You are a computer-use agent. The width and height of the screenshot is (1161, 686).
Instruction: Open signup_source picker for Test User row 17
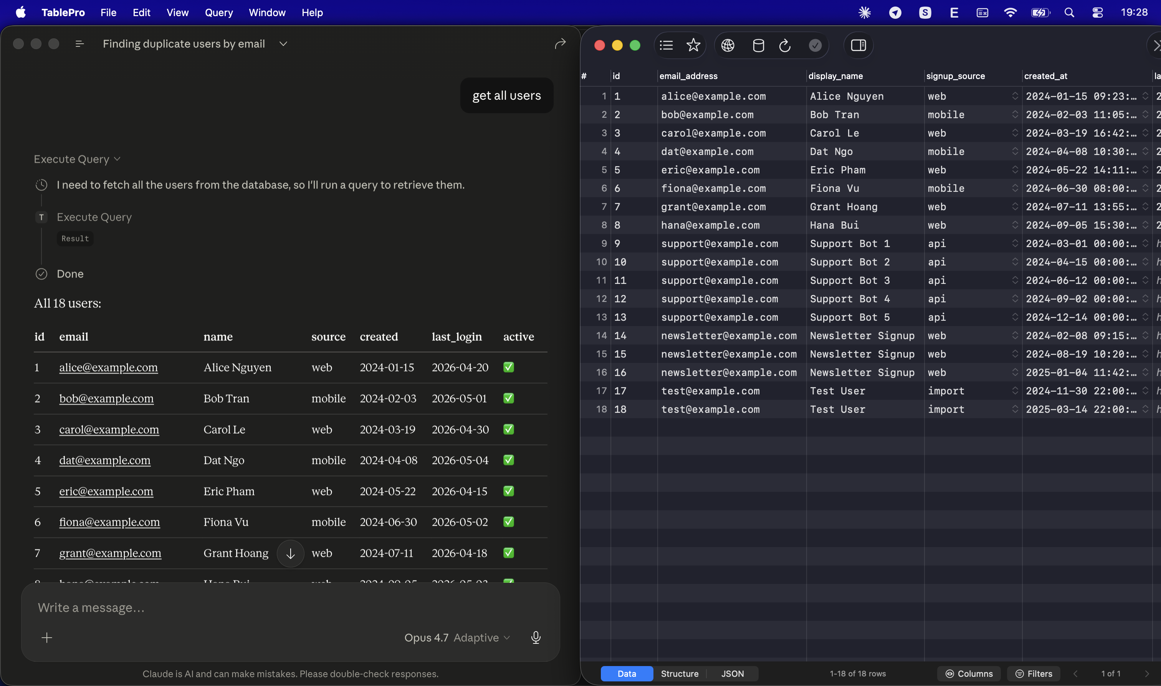pyautogui.click(x=1015, y=391)
